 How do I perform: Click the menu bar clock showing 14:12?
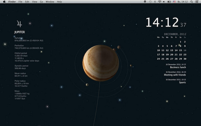point(183,2)
